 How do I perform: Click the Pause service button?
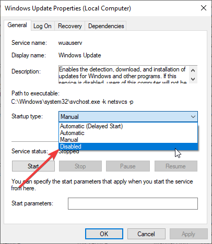[x=128, y=166]
